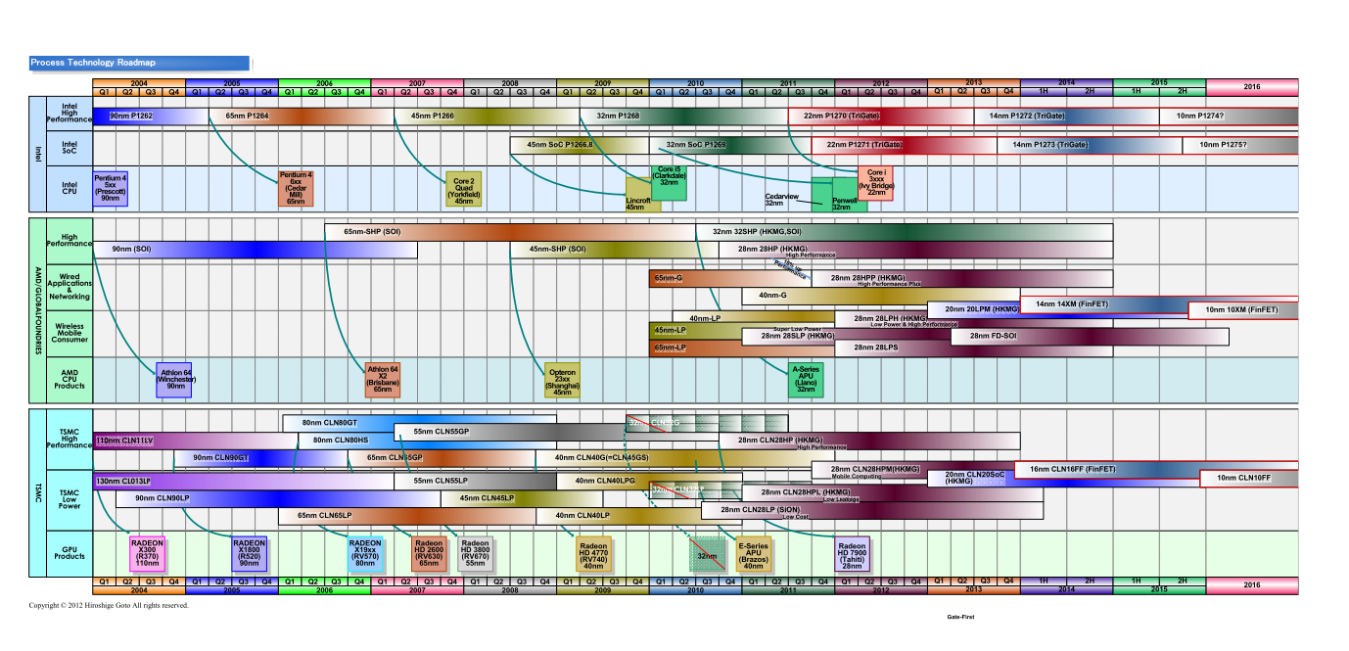Click the Process Technology Roadmap title banner
This screenshot has width=1349, height=651.
[139, 63]
